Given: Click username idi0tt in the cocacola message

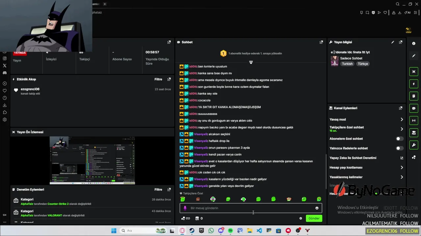Looking at the screenshot, I should 193,100.
